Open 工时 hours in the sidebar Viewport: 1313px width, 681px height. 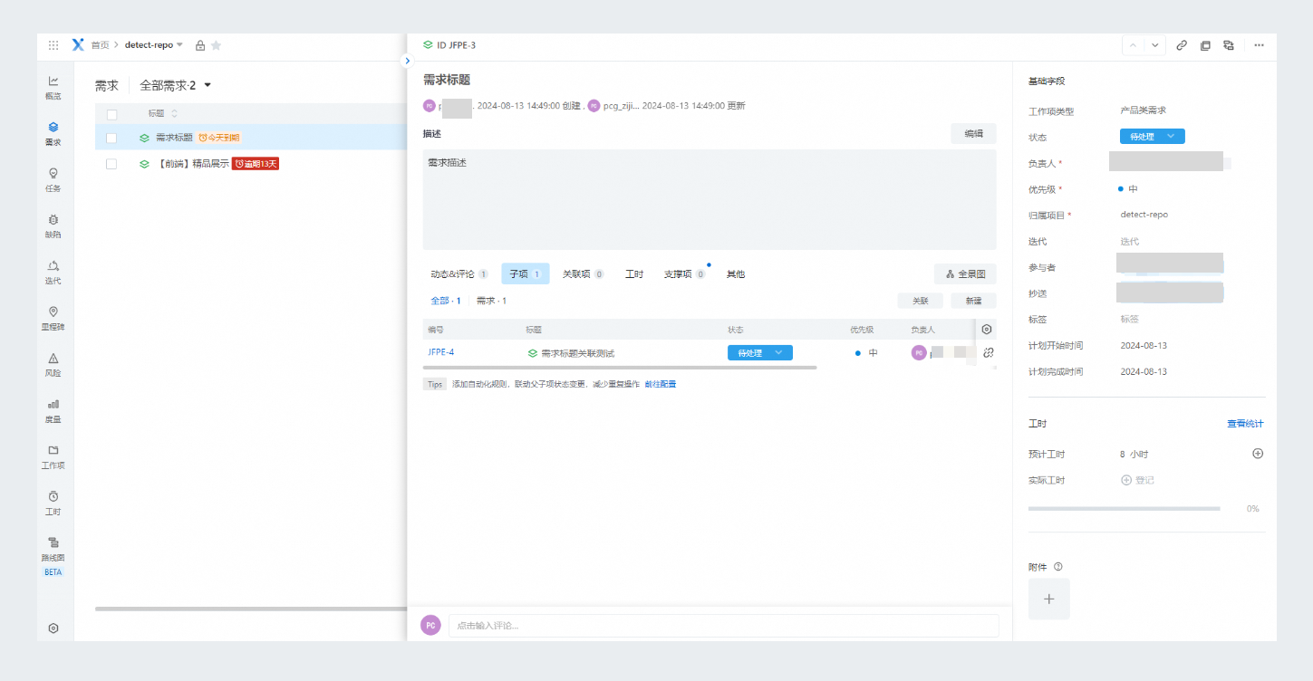coord(53,504)
